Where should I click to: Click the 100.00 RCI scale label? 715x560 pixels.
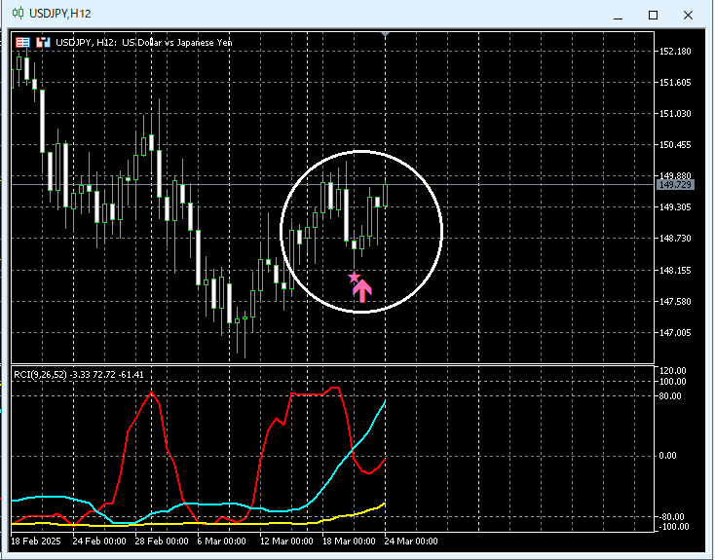(x=672, y=382)
